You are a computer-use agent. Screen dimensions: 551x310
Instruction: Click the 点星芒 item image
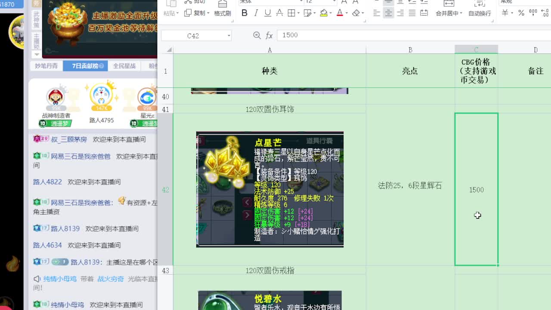click(x=270, y=189)
